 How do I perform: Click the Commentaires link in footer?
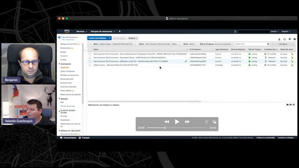[x=70, y=138]
